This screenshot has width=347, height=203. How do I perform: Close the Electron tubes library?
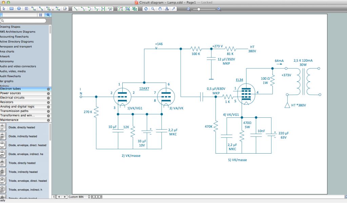click(x=48, y=89)
